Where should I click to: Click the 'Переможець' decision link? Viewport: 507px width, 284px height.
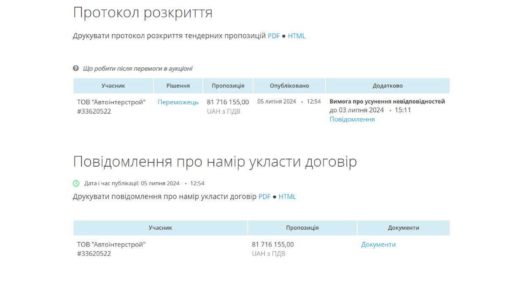(178, 102)
